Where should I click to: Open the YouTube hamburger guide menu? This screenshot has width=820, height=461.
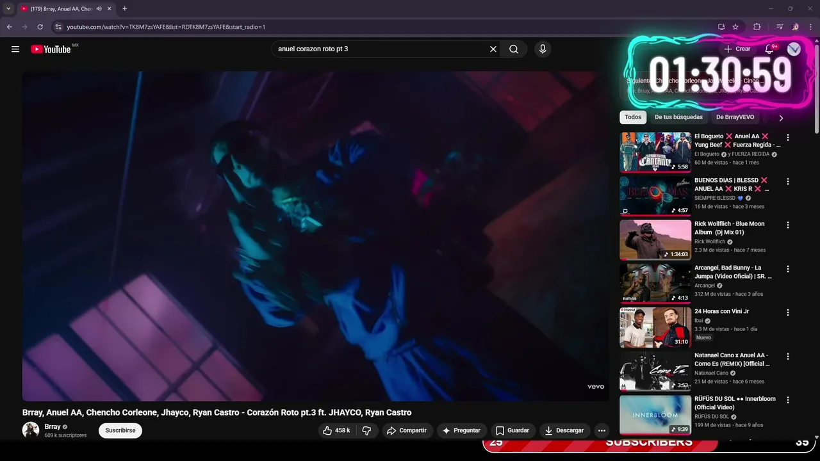pyautogui.click(x=15, y=49)
